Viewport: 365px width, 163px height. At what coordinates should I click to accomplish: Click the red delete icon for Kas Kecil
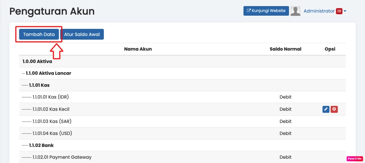pos(334,109)
